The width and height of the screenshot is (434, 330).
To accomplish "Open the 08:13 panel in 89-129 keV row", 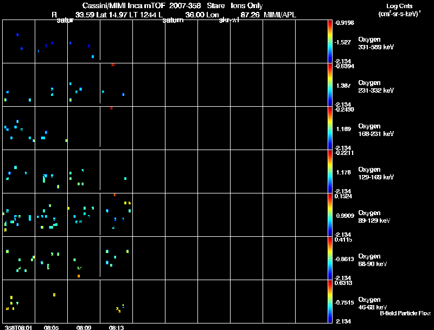I will (116, 215).
